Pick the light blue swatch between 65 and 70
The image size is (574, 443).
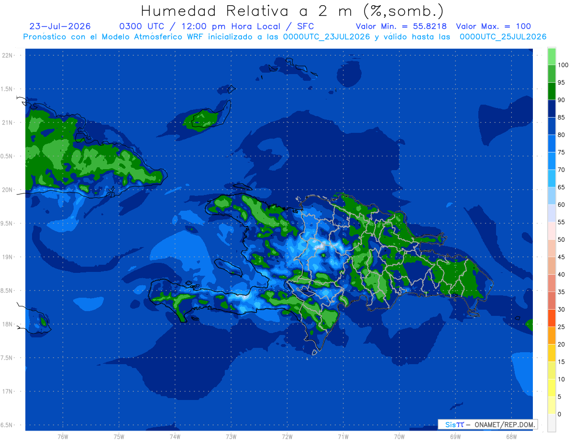pos(552,178)
